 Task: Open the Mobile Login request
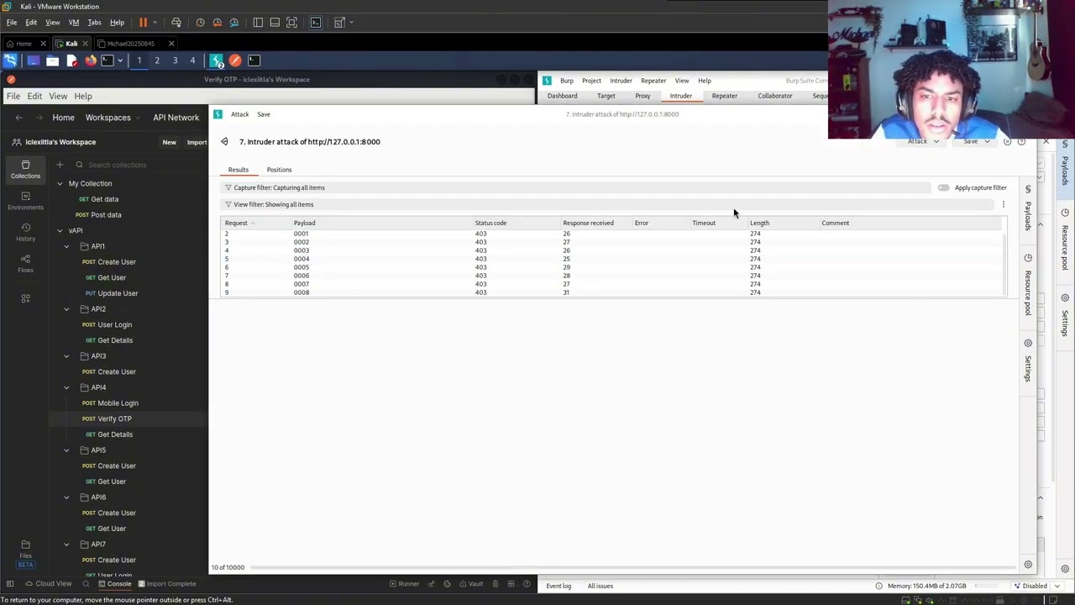pos(118,403)
